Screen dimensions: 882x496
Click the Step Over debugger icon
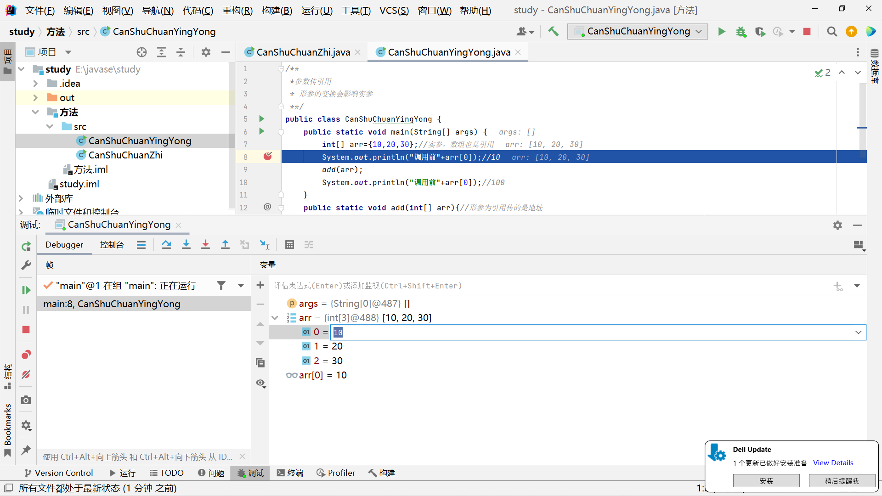coord(166,245)
